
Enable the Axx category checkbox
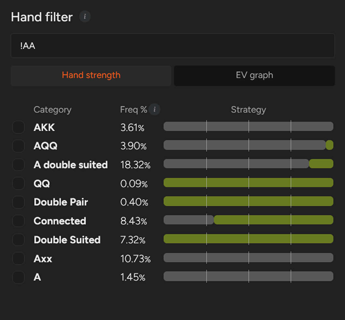[18, 259]
